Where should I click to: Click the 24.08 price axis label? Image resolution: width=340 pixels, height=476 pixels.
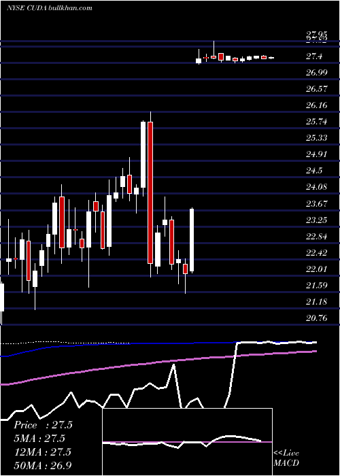pos(317,187)
